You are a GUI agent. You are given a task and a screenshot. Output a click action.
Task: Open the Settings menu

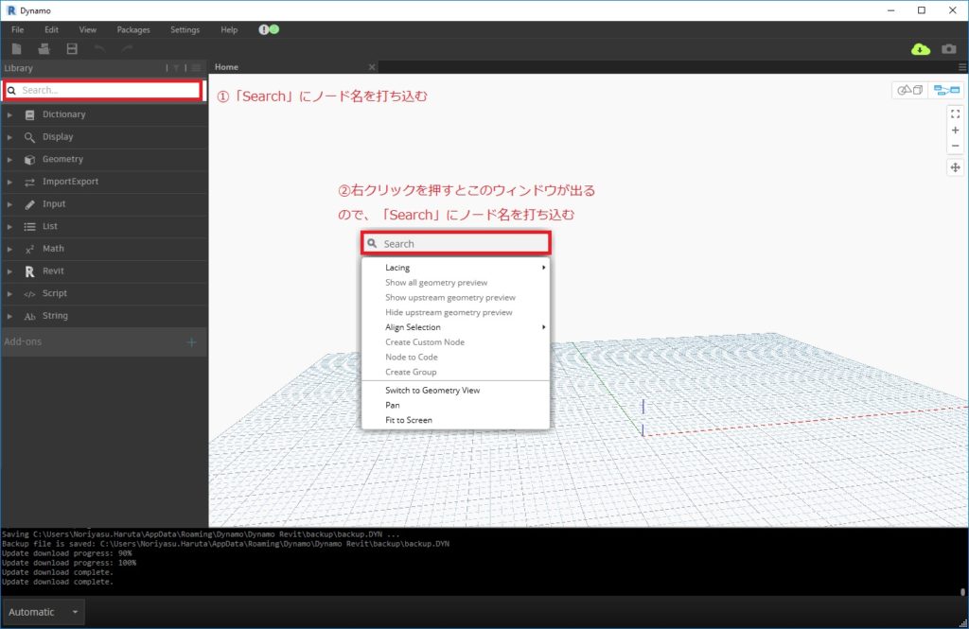[185, 29]
